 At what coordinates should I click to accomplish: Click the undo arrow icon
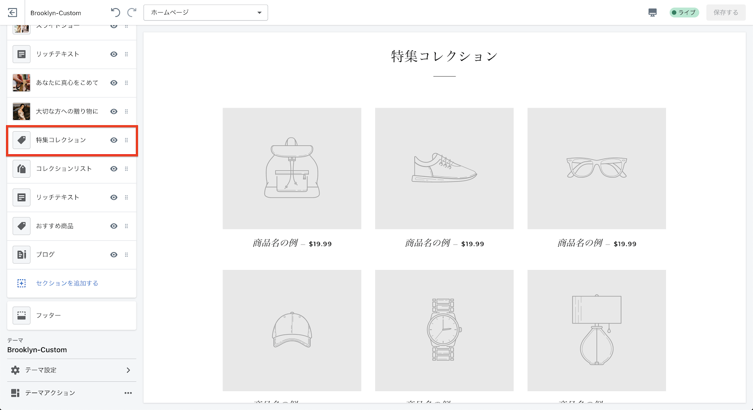pyautogui.click(x=115, y=13)
